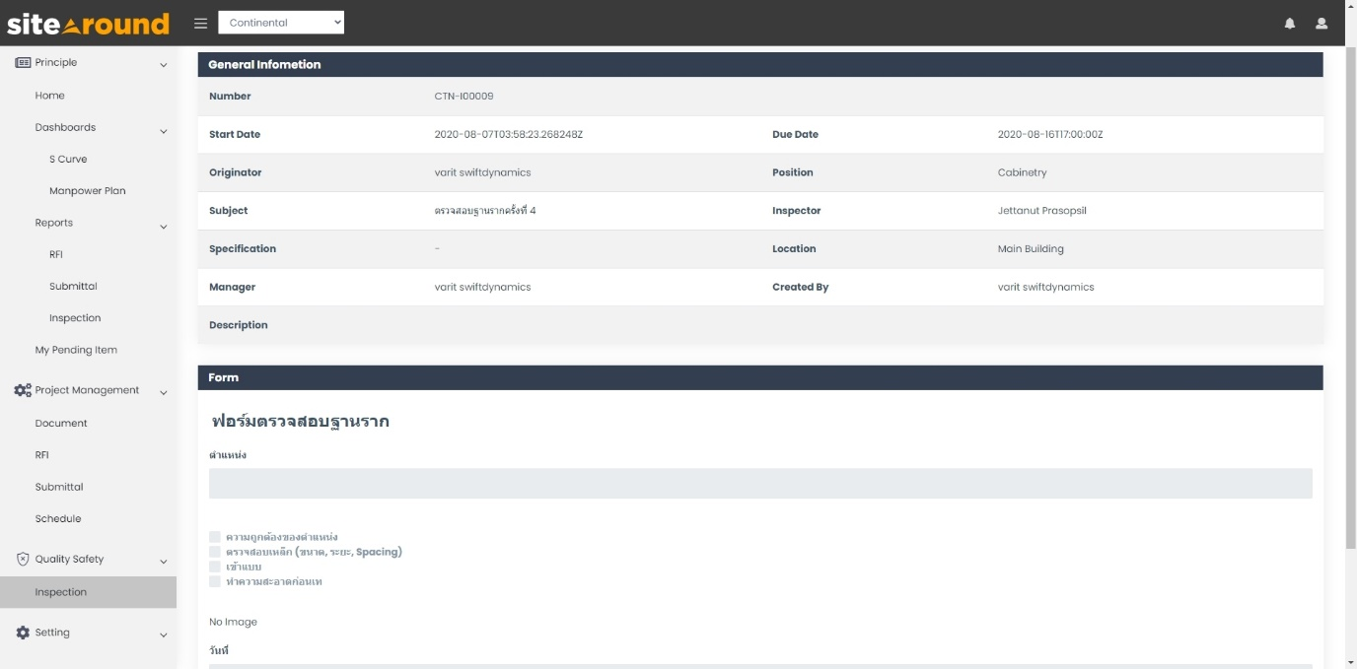Click the hamburger menu icon
The height and width of the screenshot is (669, 1357).
click(x=200, y=22)
